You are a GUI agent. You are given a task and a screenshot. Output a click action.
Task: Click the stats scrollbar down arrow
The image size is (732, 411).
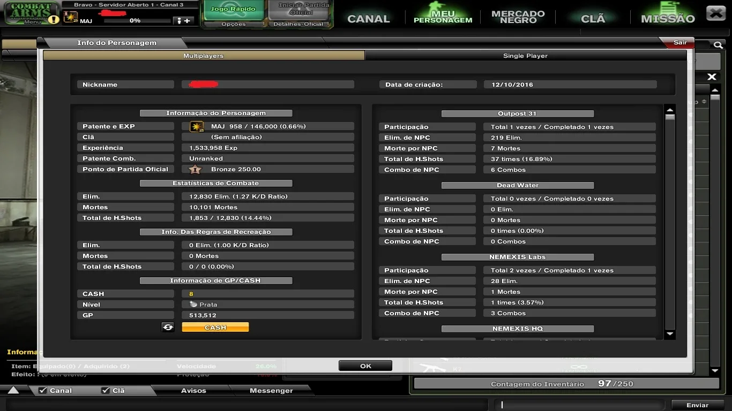click(x=670, y=334)
